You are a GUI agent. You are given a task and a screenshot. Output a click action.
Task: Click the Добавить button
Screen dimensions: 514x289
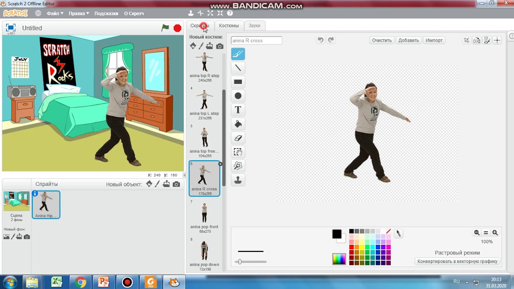(409, 40)
